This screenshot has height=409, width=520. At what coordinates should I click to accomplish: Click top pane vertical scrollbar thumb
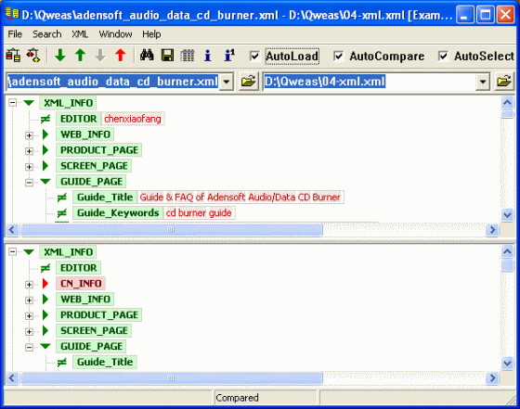[x=507, y=114]
